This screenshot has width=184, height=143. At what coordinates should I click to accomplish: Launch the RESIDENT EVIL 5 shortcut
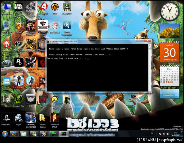pos(55,120)
